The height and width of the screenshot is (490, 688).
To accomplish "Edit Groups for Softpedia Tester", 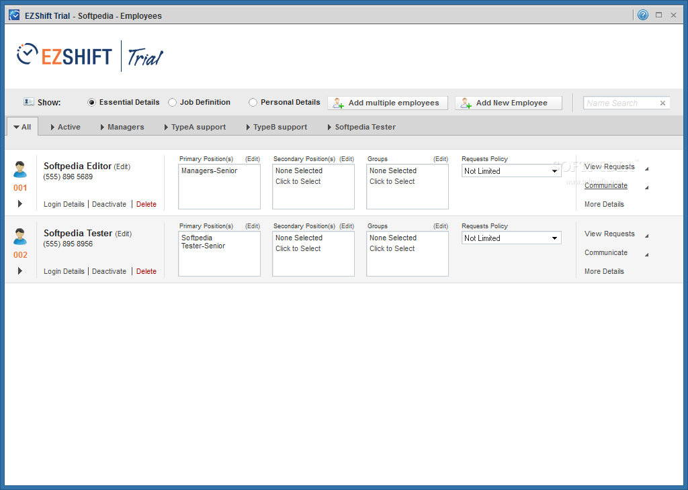I will 441,226.
